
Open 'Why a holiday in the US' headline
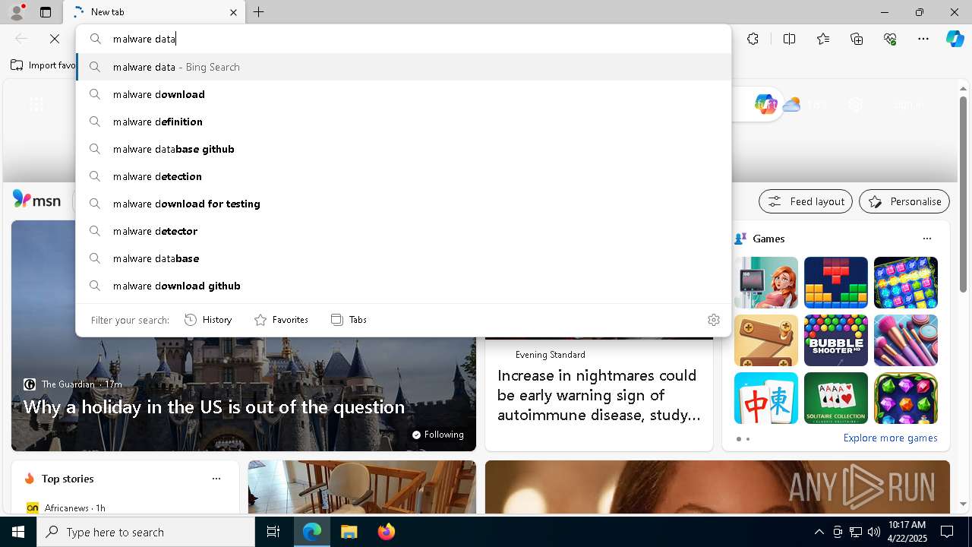tap(214, 407)
